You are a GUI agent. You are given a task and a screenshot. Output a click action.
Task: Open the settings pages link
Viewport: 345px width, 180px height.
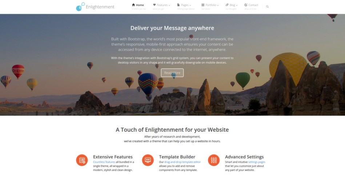(257, 162)
